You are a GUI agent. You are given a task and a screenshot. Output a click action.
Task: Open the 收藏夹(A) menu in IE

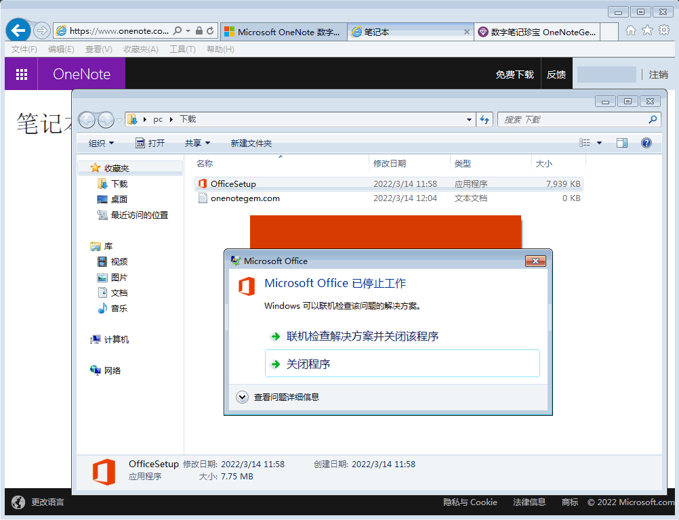tap(141, 49)
